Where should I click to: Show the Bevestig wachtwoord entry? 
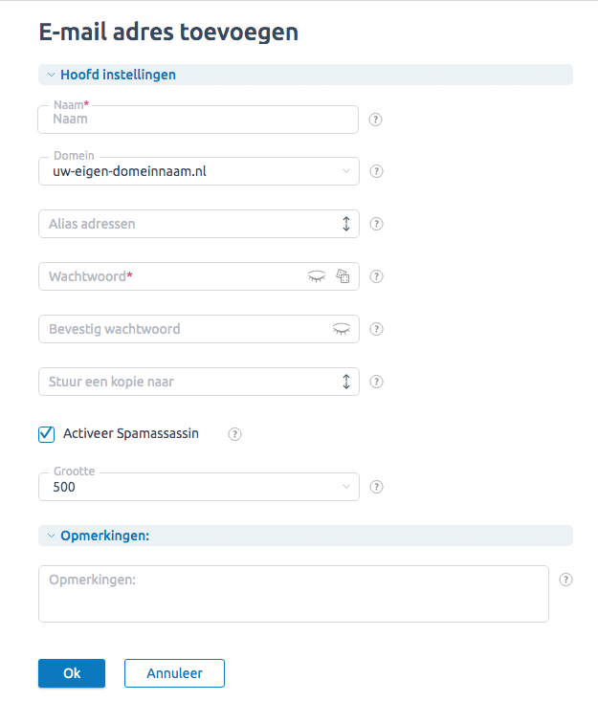click(342, 329)
